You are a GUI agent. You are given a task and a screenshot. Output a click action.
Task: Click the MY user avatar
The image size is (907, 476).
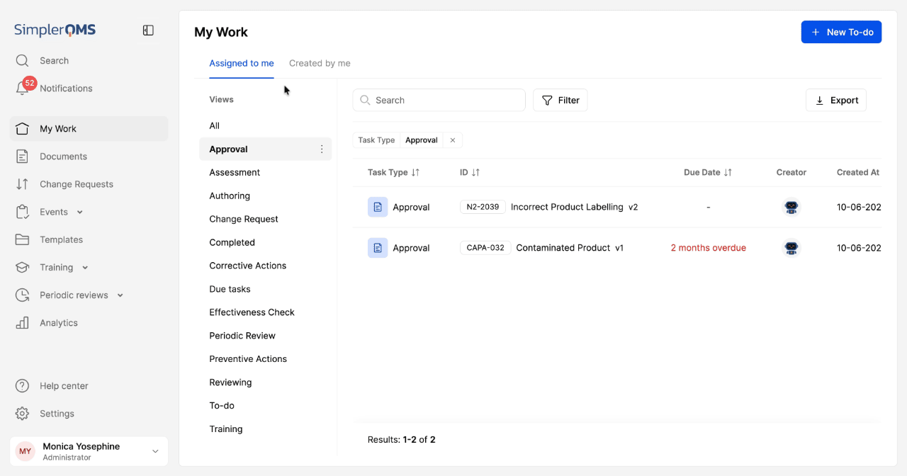[26, 451]
